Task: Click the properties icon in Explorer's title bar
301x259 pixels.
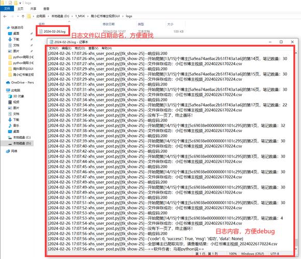Action: [10, 3]
